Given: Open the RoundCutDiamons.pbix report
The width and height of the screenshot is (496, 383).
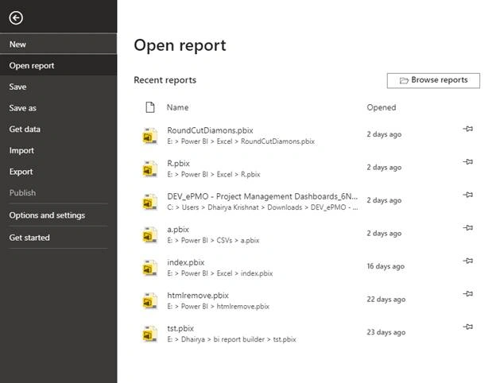Looking at the screenshot, I should point(210,130).
